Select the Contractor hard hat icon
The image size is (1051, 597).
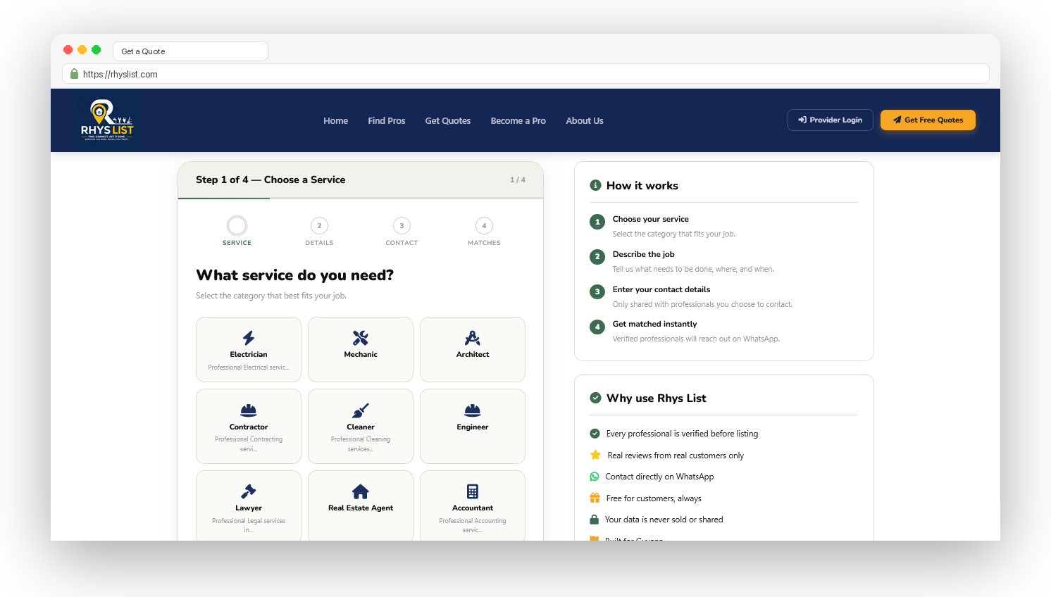click(x=249, y=410)
